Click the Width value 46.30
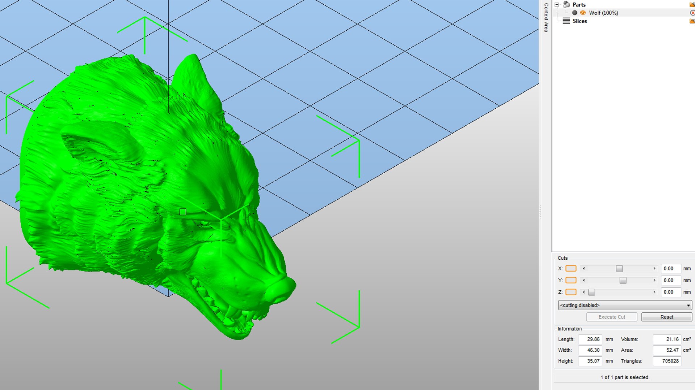695x390 pixels. 590,350
